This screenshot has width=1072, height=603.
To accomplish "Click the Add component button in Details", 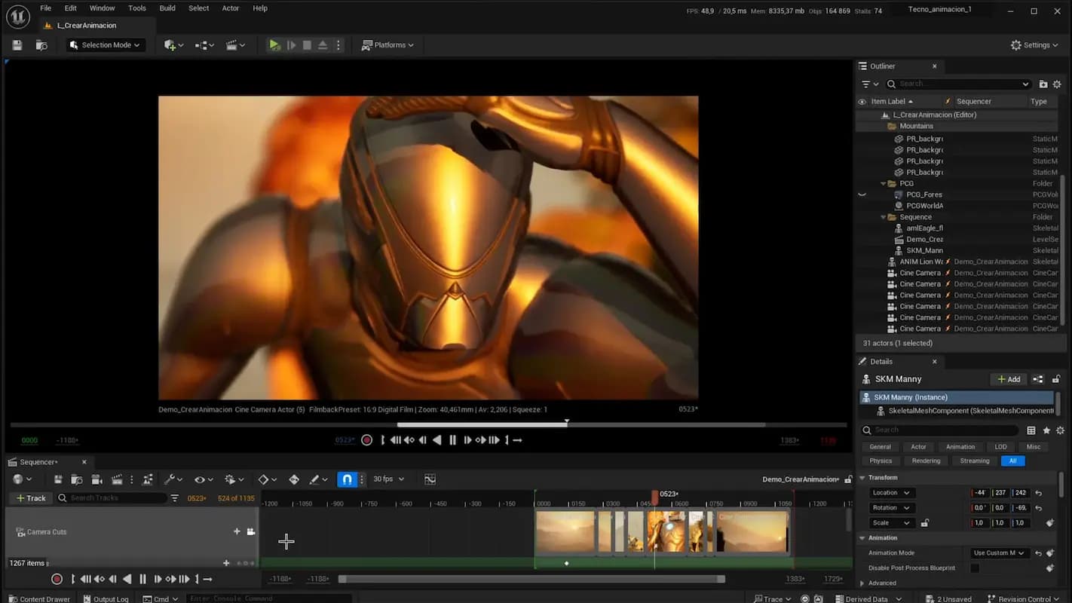I will 1009,379.
